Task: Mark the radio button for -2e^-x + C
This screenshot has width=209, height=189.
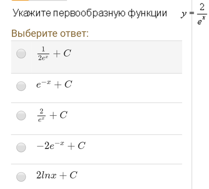Action: click(x=21, y=147)
